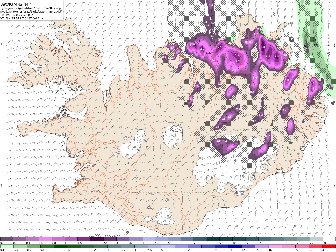Select the violet 14 swatch in lower legend
336x252 pixels.
pyautogui.click(x=261, y=246)
